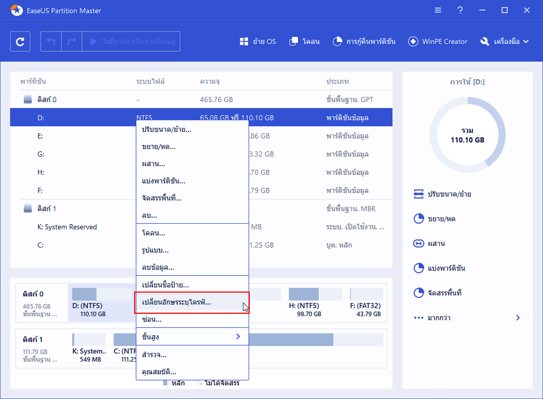Click the ประเภท column header
Screen dimensions: 543x399
[337, 81]
